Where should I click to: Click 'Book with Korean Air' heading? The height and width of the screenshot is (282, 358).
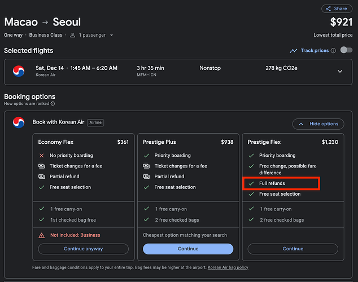[59, 122]
